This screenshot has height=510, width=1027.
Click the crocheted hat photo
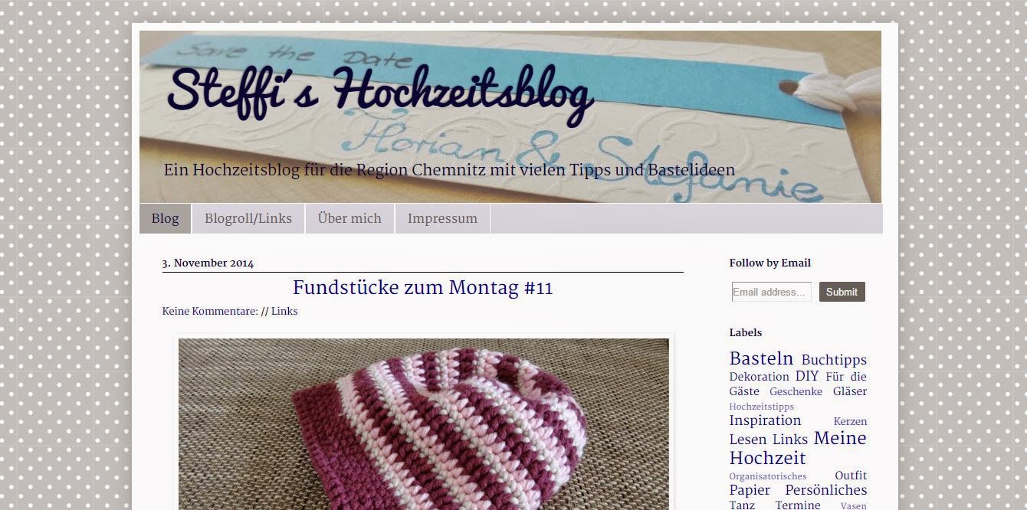pyautogui.click(x=424, y=424)
